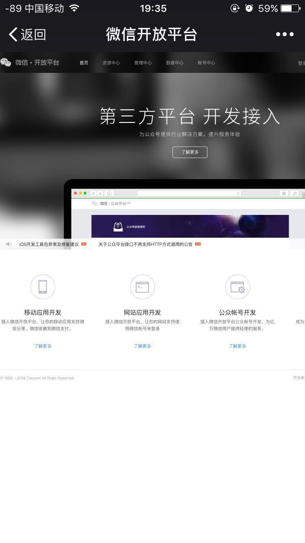Open the 资源中心 navigation tab
305x543 pixels.
click(x=111, y=63)
